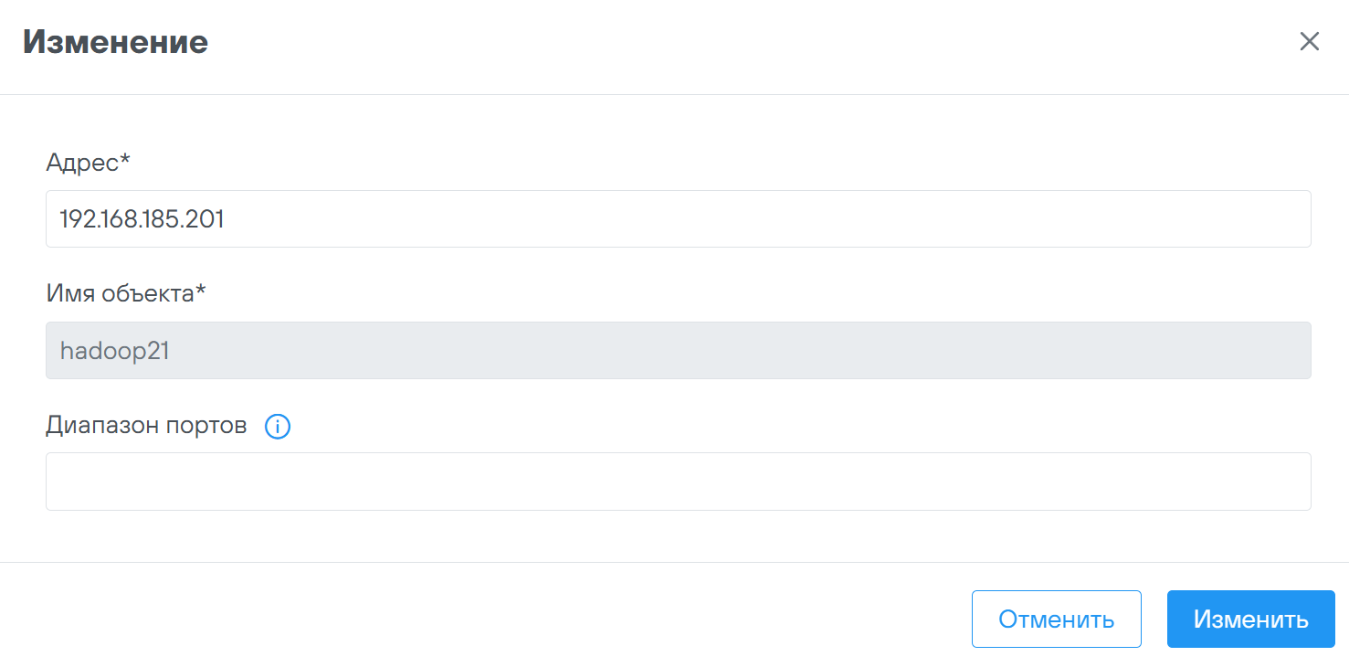Screen dimensions: 1349x667
Task: Click the required asterisk after Адрес
Action: coord(126,160)
